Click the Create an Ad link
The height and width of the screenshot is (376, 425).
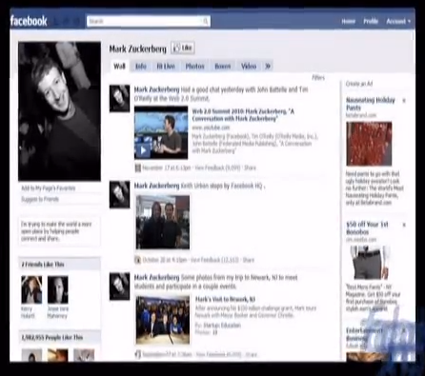(359, 84)
